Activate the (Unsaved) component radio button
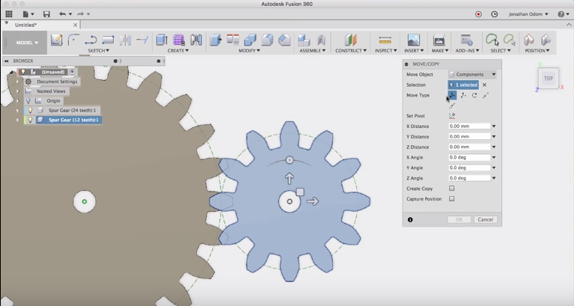The height and width of the screenshot is (306, 574). point(72,72)
